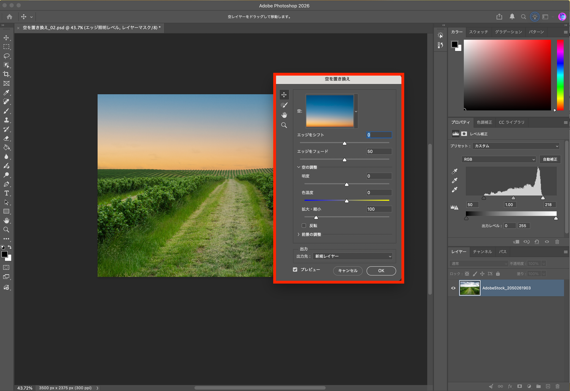Open the プリセット カスタム dropdown

tap(516, 146)
